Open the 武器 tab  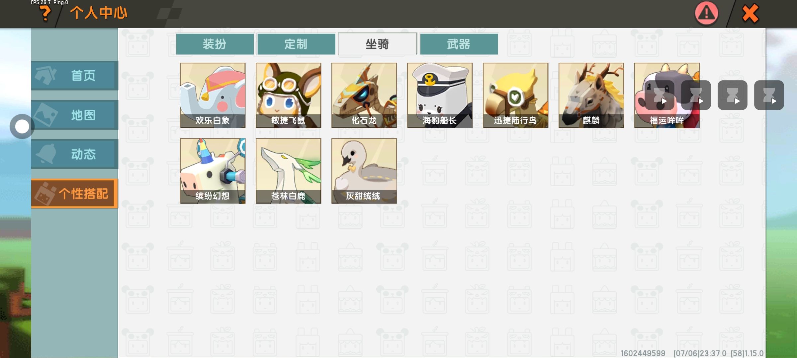(459, 44)
